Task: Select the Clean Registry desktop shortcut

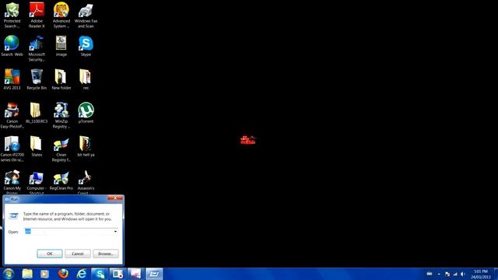Action: click(x=61, y=149)
